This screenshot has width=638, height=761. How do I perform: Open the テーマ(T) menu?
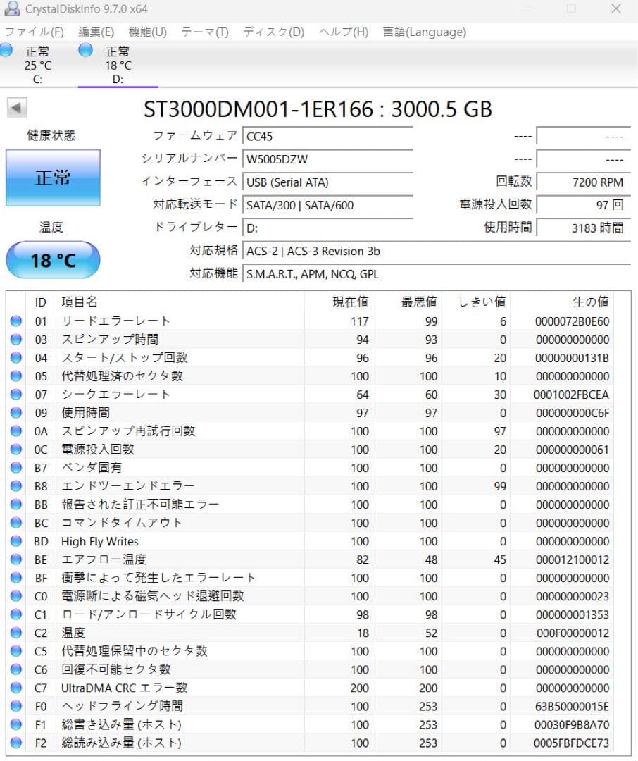click(203, 32)
